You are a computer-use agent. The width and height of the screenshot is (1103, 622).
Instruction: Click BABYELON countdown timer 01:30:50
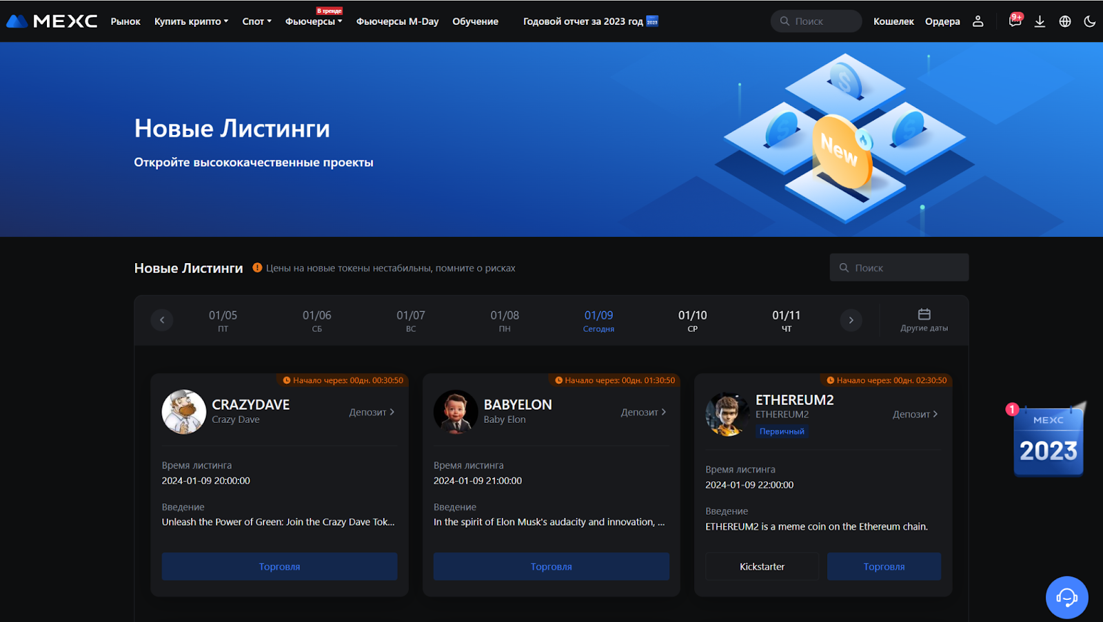tap(615, 380)
